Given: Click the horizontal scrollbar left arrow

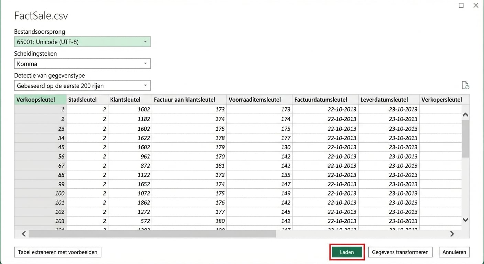Looking at the screenshot, I should tap(23, 234).
